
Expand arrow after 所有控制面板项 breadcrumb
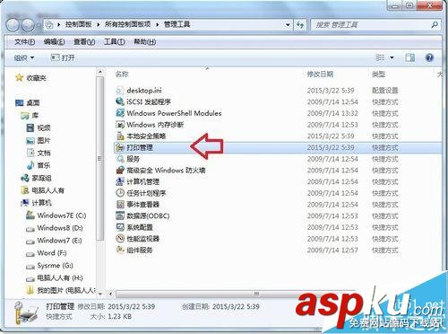pos(157,24)
